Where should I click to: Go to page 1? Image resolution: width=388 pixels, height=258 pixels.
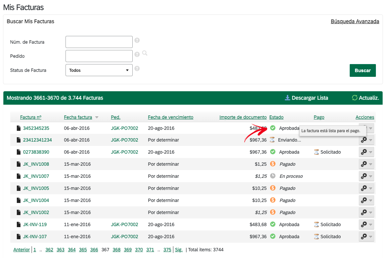point(35,250)
